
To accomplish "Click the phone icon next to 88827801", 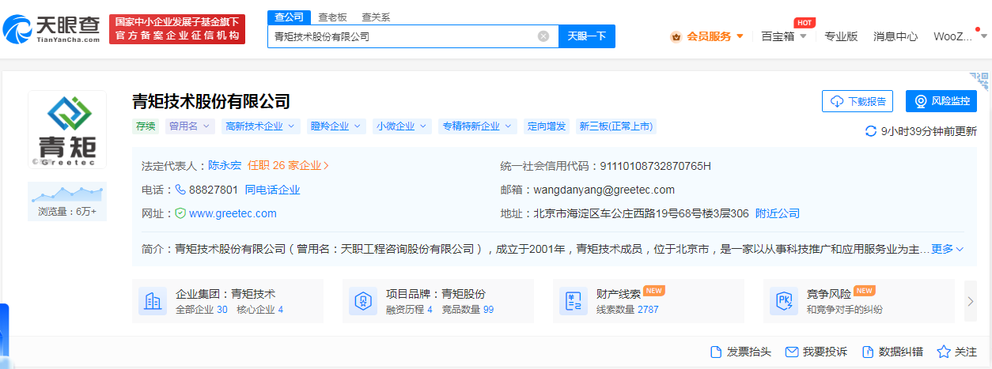I will (180, 190).
